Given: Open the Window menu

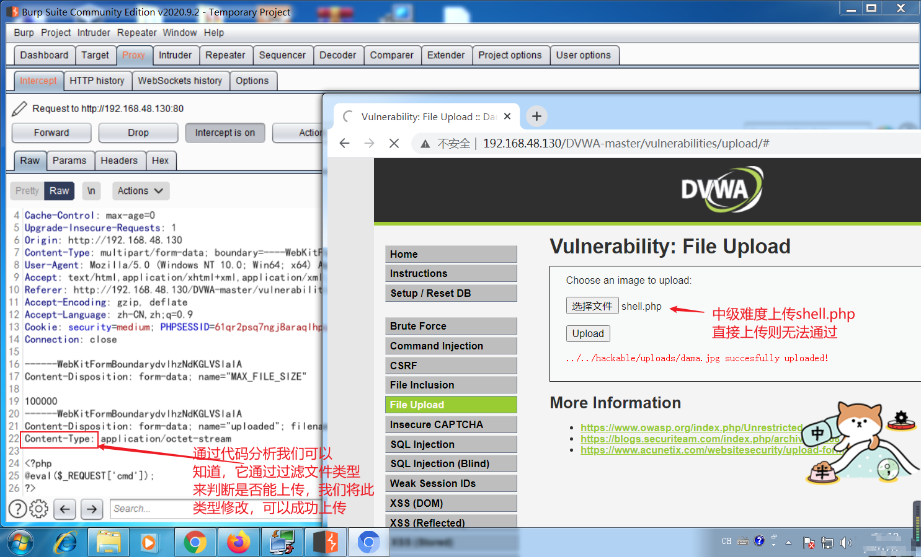Looking at the screenshot, I should [180, 33].
